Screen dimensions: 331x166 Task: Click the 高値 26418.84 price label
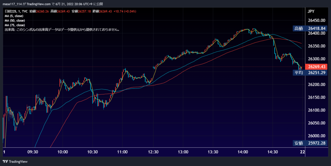coord(310,28)
